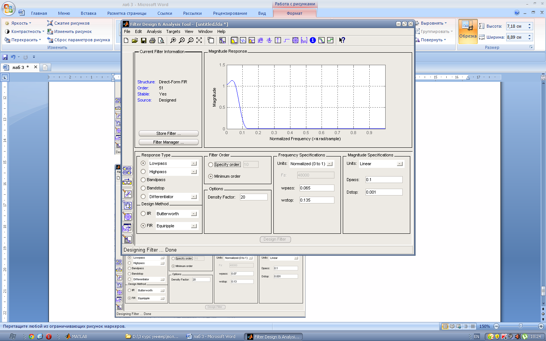This screenshot has width=546, height=341.
Task: Click Save session floppy icon in FDATool
Action: (x=143, y=40)
